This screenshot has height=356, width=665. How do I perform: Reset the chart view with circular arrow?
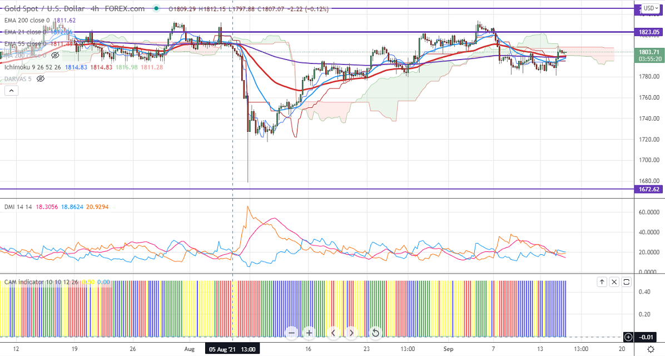pyautogui.click(x=375, y=333)
